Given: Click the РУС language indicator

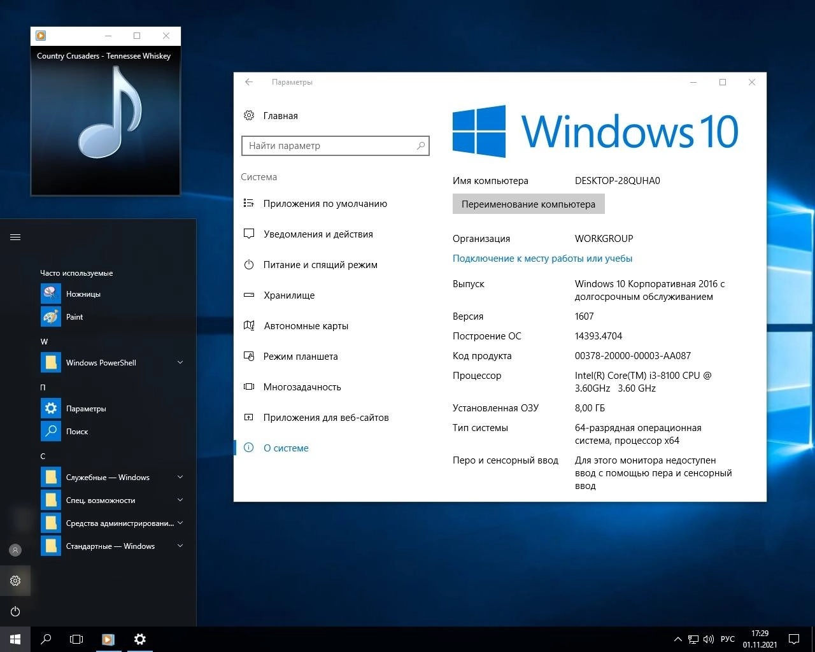Looking at the screenshot, I should coord(728,639).
